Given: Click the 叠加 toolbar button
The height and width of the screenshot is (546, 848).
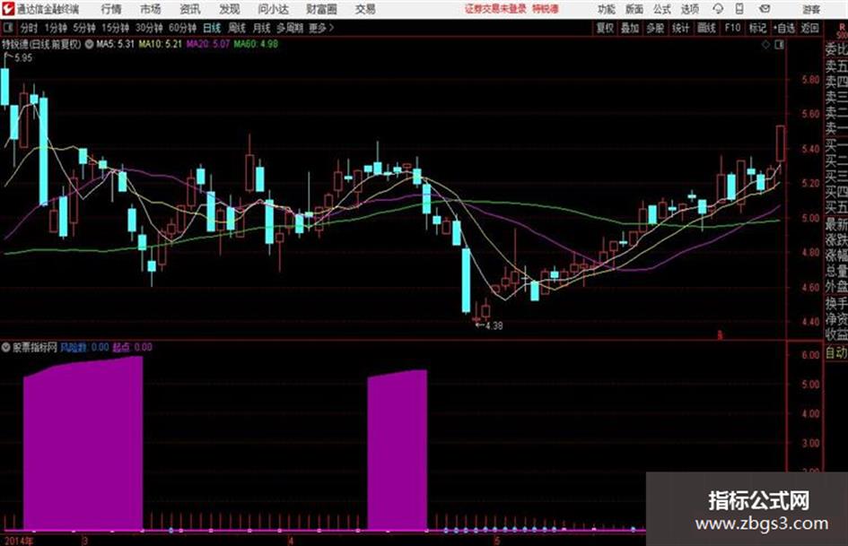Looking at the screenshot, I should [x=630, y=28].
